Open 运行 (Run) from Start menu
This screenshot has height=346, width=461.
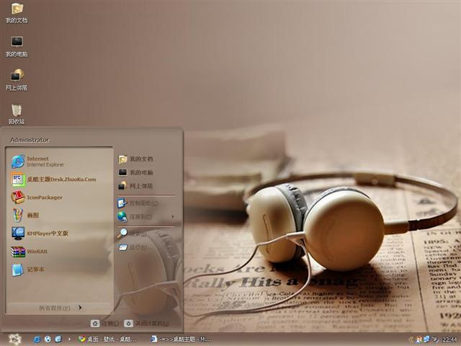(x=137, y=247)
